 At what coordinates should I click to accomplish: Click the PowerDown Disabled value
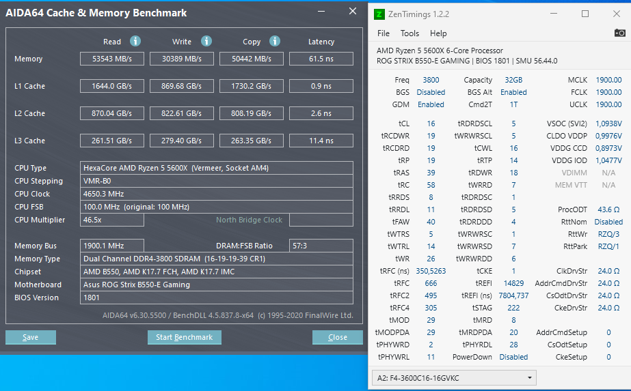click(513, 357)
